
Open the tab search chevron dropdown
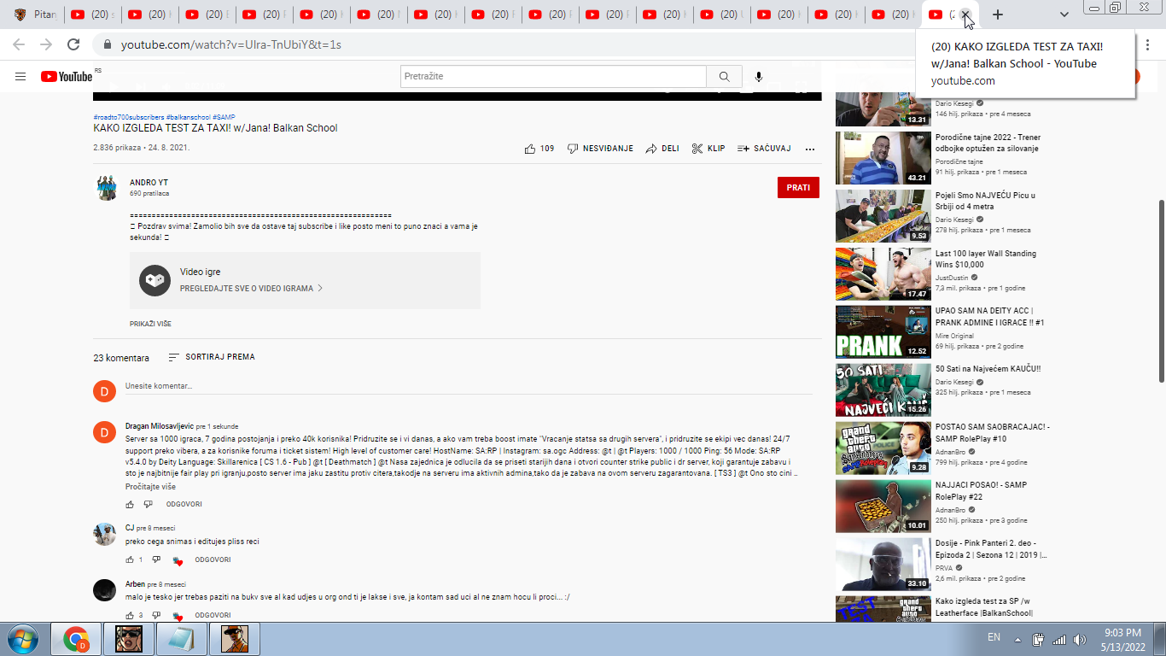(1064, 15)
